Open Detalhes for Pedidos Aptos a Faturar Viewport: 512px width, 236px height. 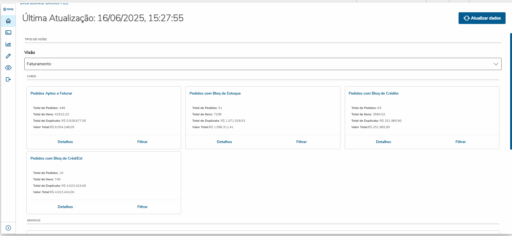click(x=65, y=142)
